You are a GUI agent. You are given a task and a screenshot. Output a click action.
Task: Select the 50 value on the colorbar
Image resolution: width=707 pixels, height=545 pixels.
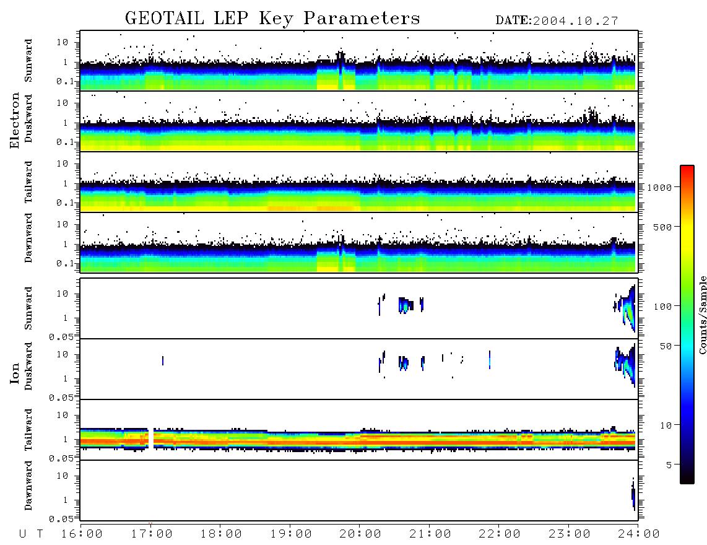click(666, 346)
